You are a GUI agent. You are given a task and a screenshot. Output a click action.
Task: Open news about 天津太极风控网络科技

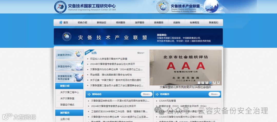point(120,101)
